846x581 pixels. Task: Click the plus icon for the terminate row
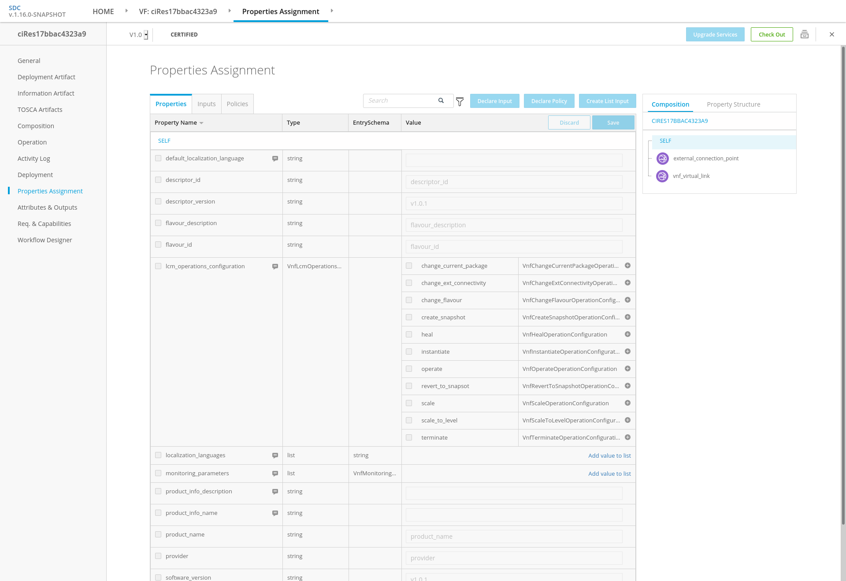tap(627, 437)
